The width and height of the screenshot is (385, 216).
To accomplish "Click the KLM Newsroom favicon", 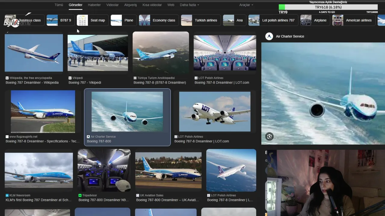I will point(7,195).
